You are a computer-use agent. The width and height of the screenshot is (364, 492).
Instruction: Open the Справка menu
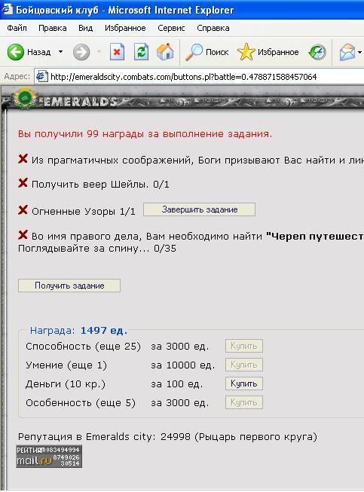[213, 28]
